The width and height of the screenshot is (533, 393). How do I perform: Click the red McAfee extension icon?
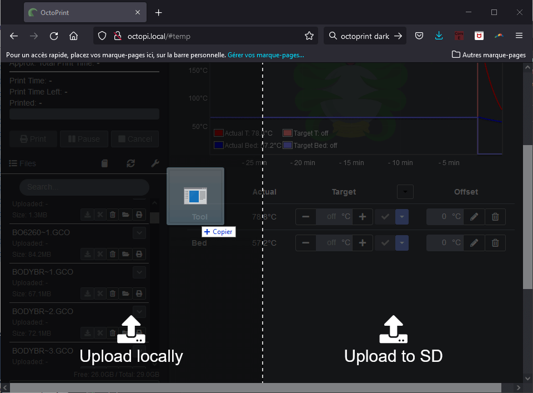click(x=479, y=36)
